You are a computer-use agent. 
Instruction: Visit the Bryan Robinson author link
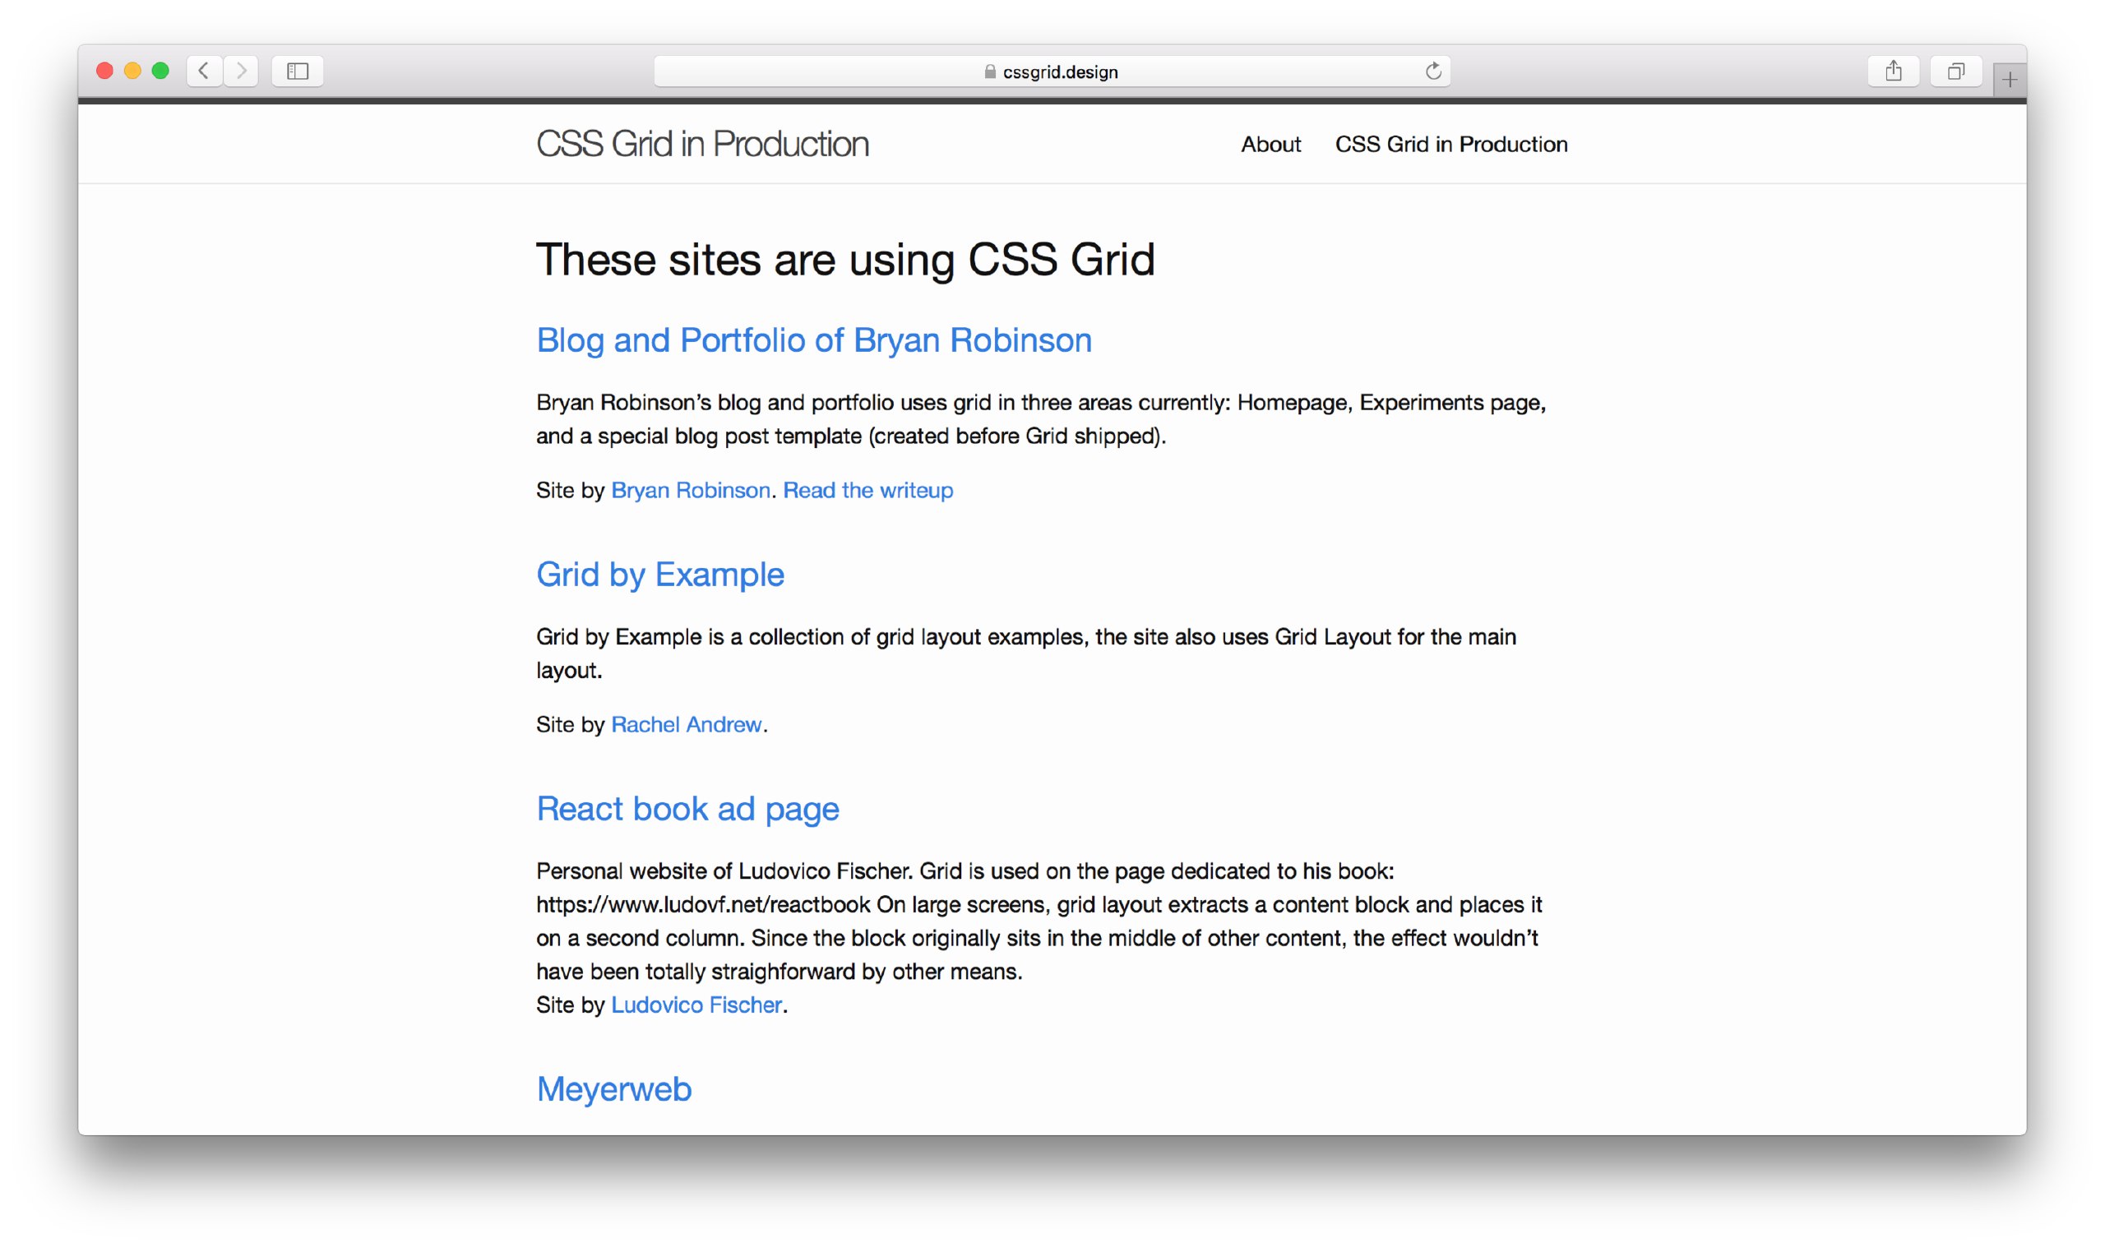point(691,490)
